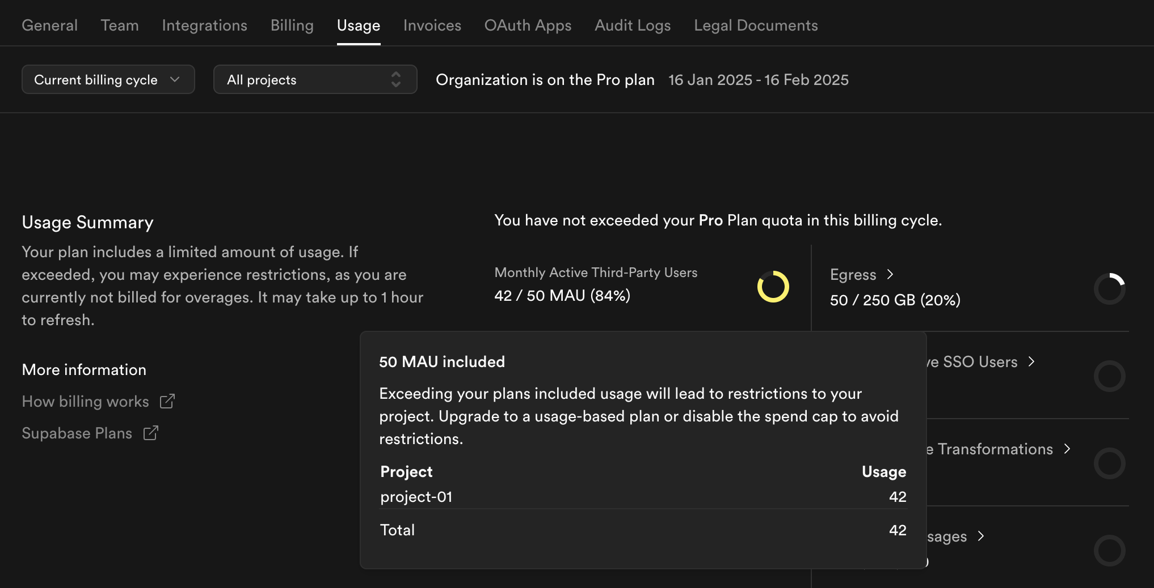
Task: Click the chevron beside SSO Users
Action: 1032,361
